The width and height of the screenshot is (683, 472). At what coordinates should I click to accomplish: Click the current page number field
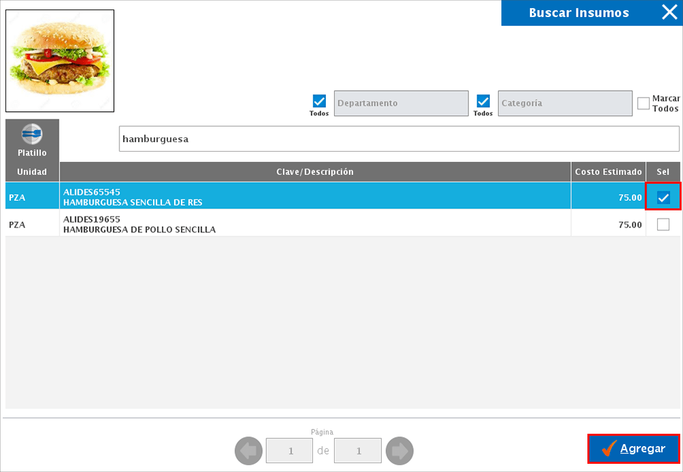[x=289, y=450]
